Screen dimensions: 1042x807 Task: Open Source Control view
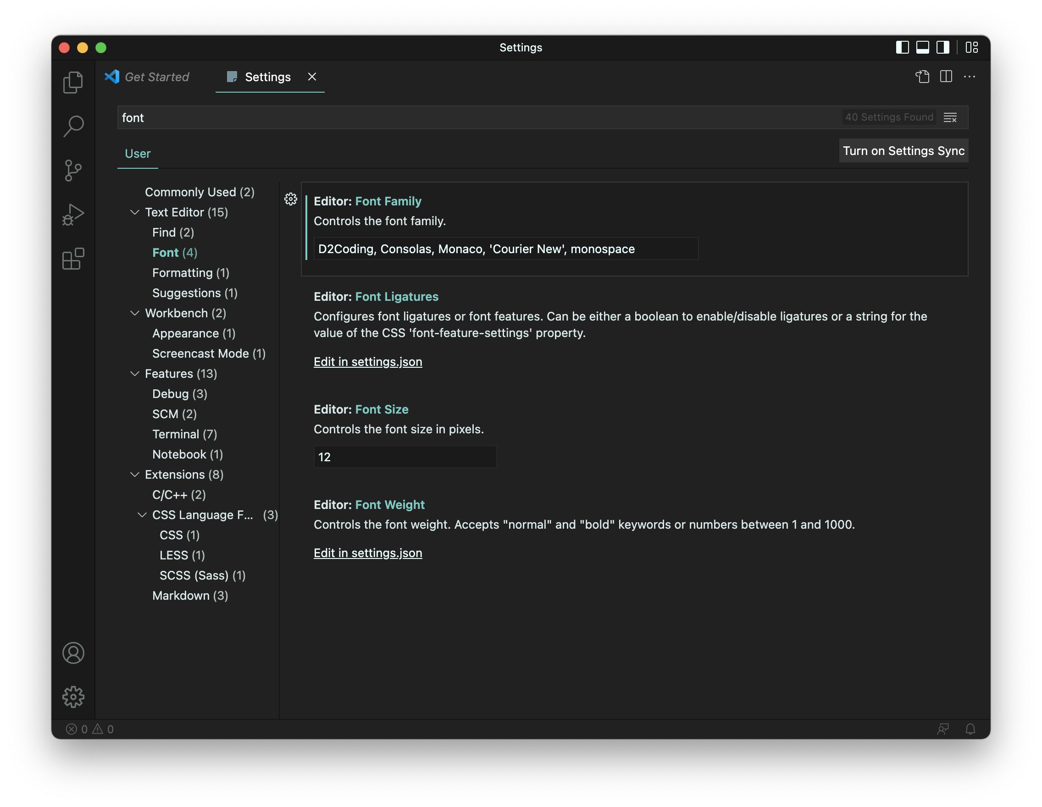pyautogui.click(x=73, y=170)
